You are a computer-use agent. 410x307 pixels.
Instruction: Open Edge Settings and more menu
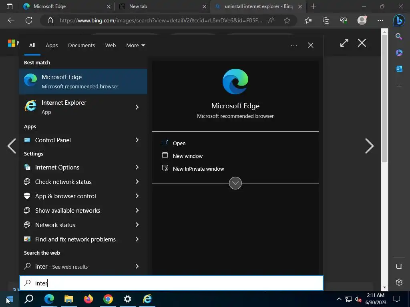380,20
